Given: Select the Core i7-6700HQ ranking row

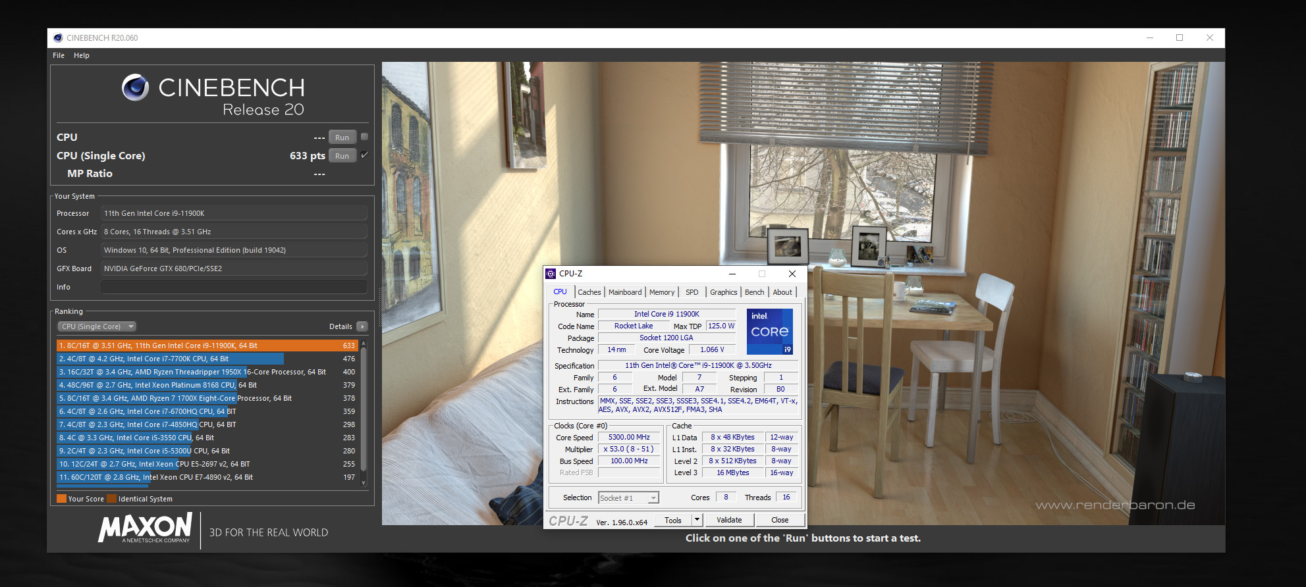Looking at the screenshot, I should [207, 411].
